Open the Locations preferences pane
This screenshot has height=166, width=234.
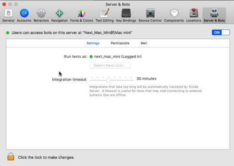pyautogui.click(x=194, y=16)
